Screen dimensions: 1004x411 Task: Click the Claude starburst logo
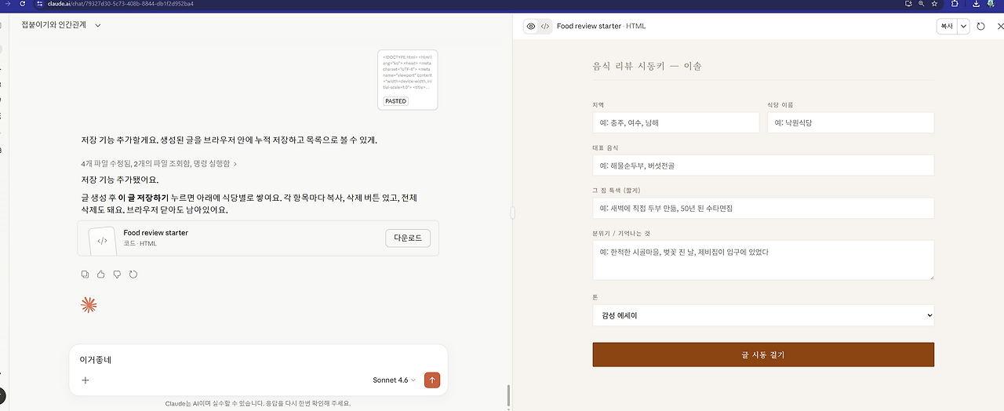coord(89,305)
